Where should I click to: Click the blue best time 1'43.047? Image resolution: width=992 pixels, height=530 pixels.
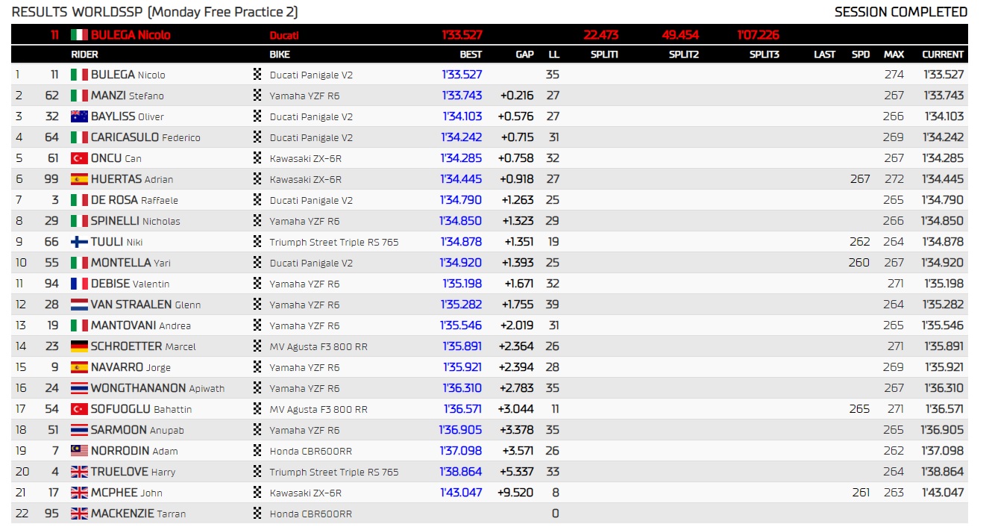point(462,493)
